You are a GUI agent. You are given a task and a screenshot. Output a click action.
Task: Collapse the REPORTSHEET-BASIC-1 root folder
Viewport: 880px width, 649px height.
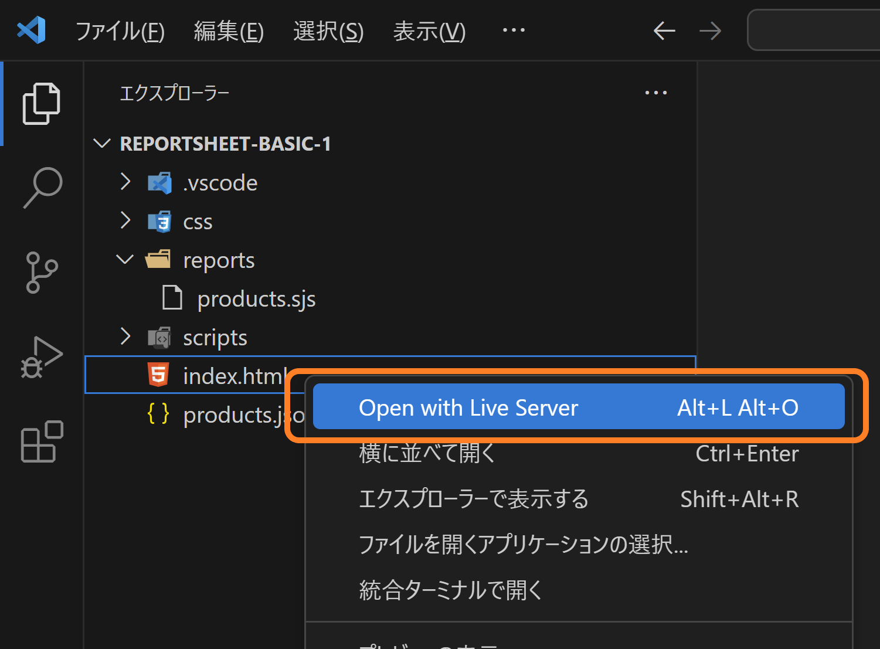pos(102,144)
